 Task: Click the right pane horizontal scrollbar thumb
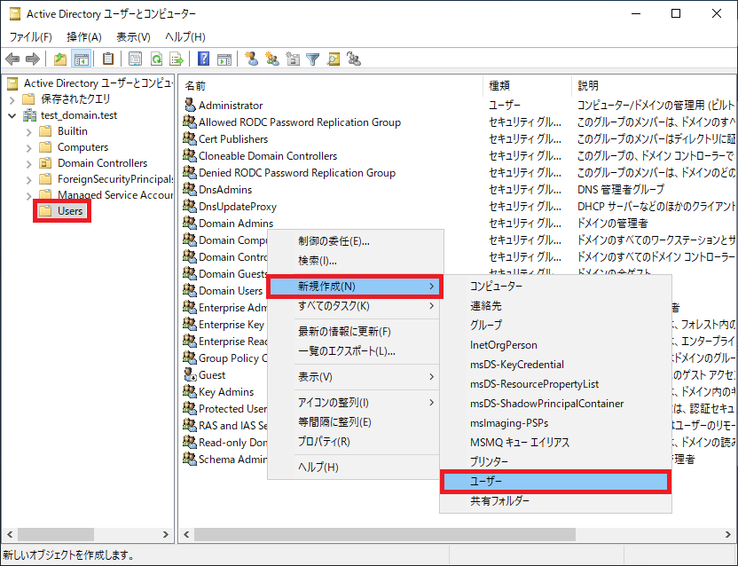click(385, 534)
